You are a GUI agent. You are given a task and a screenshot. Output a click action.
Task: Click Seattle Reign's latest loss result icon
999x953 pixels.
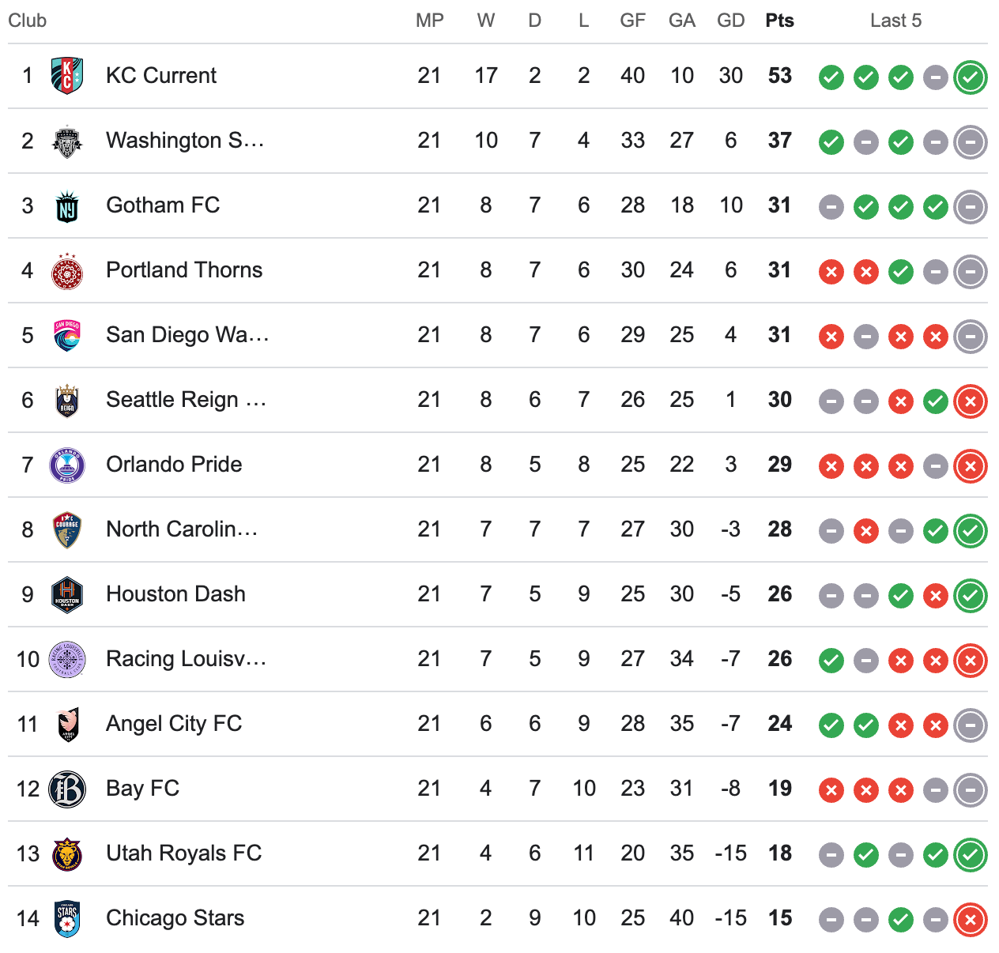coord(971,401)
